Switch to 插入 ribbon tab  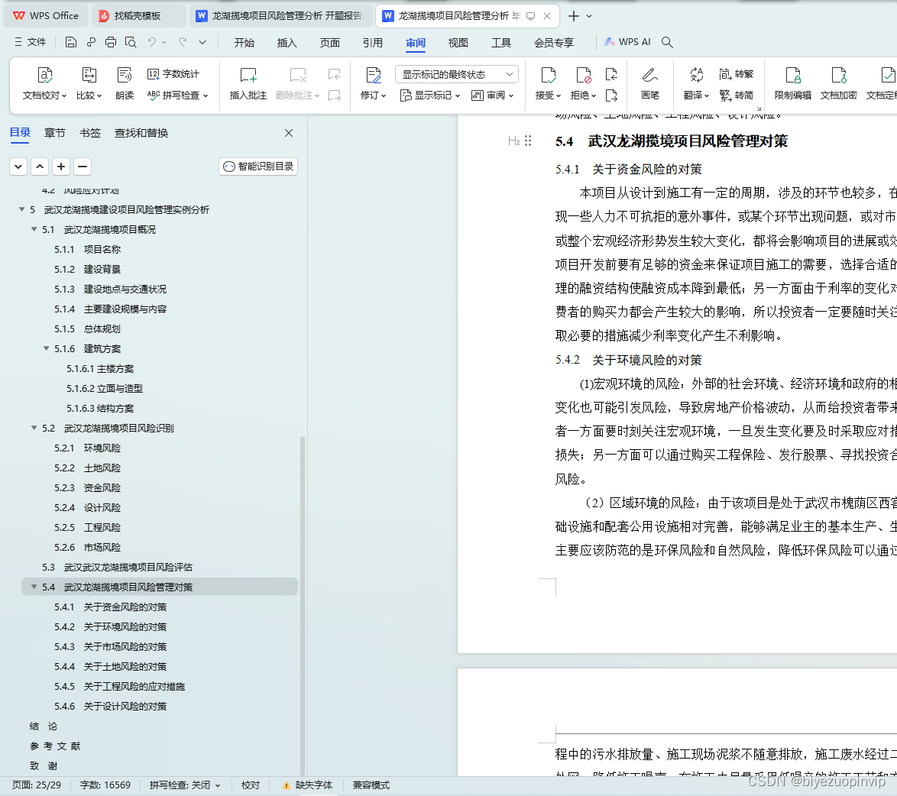pyautogui.click(x=287, y=42)
